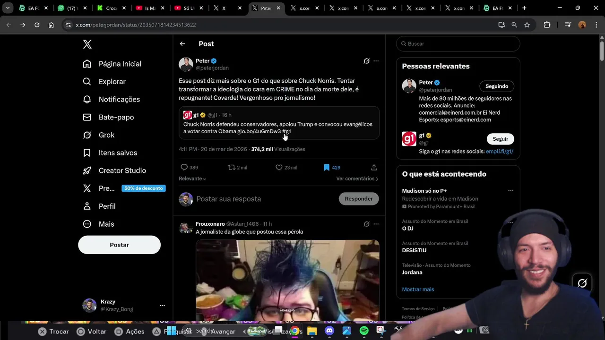The width and height of the screenshot is (605, 340).
Task: Open more options on Frouxonaro reply
Action: 376,224
